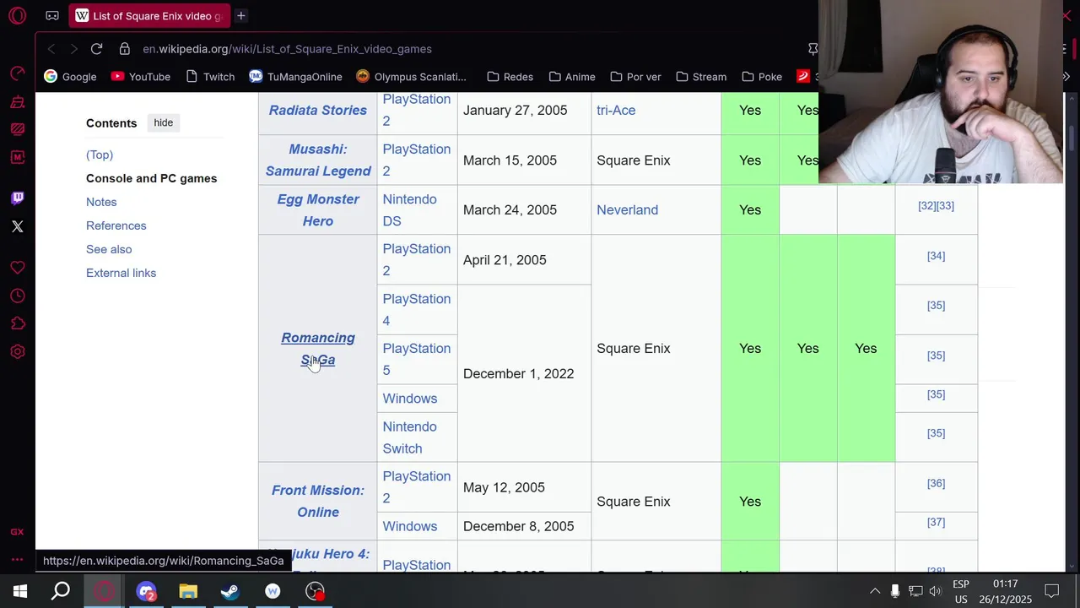Open OBS Studio from the taskbar
This screenshot has height=608, width=1080.
pyautogui.click(x=315, y=591)
